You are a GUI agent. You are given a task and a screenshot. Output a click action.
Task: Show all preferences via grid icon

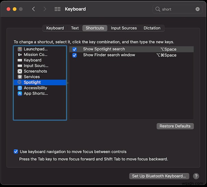57,9
